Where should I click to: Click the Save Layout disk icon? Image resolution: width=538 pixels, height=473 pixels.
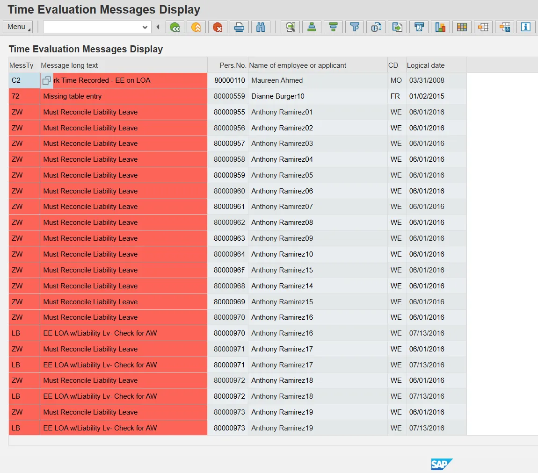click(x=505, y=27)
